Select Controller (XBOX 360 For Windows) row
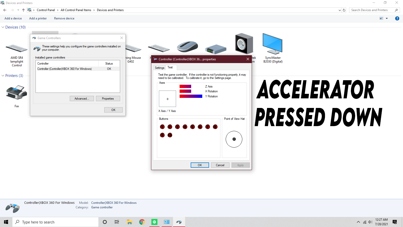Viewport: 403px width, 227px height. (78, 69)
